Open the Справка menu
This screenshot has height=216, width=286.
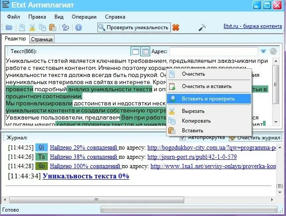115,17
